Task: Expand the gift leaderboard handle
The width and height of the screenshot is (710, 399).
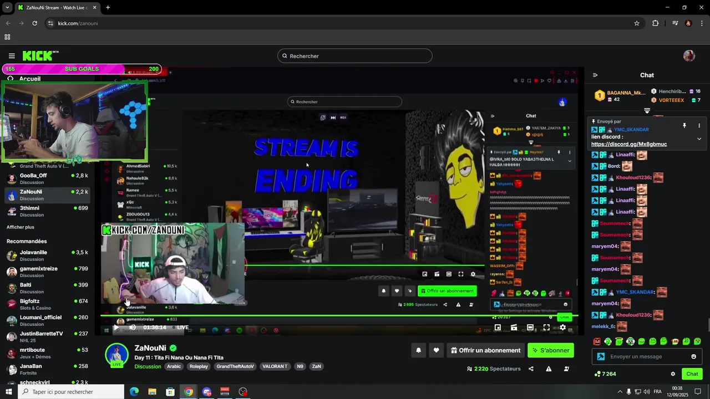Action: pyautogui.click(x=647, y=111)
